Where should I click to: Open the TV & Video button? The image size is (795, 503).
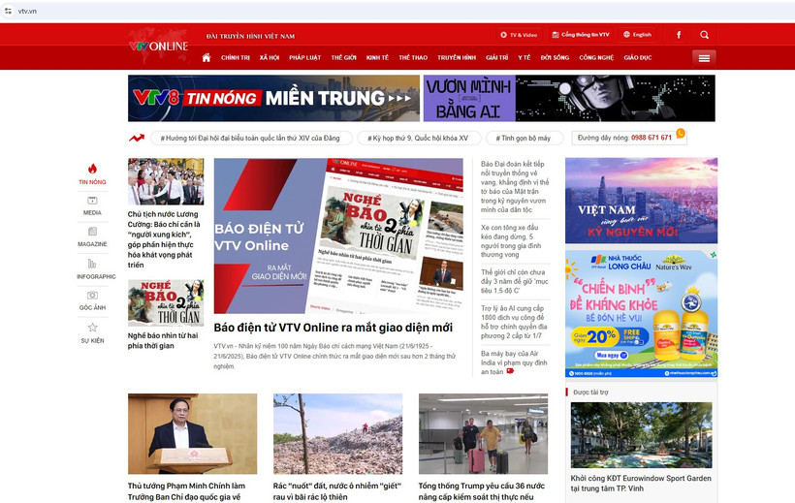coord(519,35)
